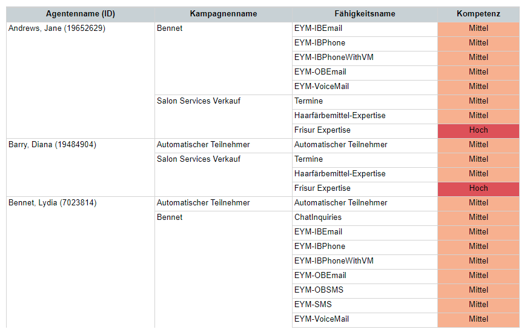Click Bennet campaign under Andrews, Jane

pyautogui.click(x=170, y=28)
